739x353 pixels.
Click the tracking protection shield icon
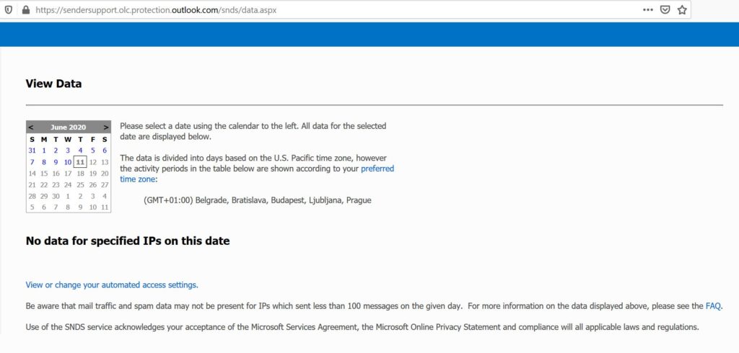tap(9, 11)
